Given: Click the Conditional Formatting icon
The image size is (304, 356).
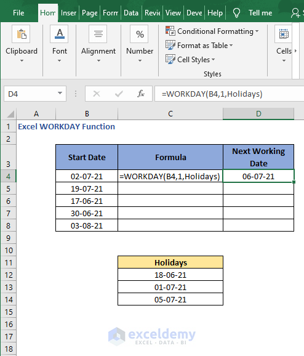Looking at the screenshot, I should point(170,31).
